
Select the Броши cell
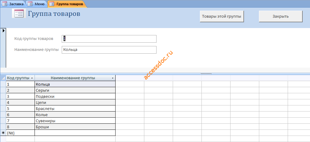tap(75, 127)
